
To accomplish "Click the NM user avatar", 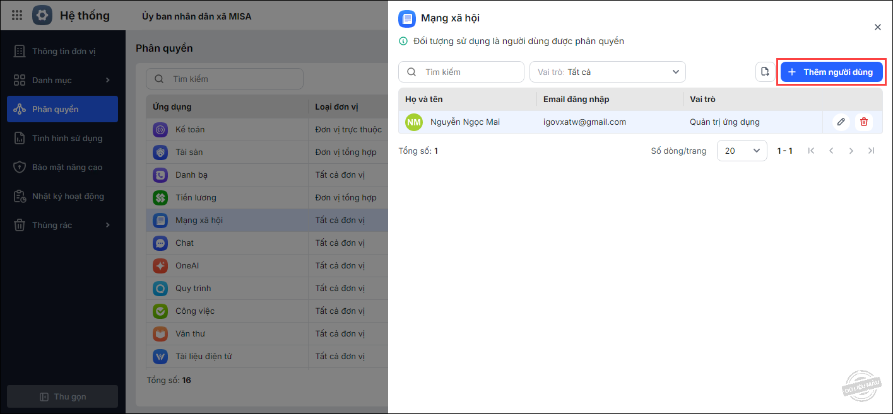I will [413, 122].
